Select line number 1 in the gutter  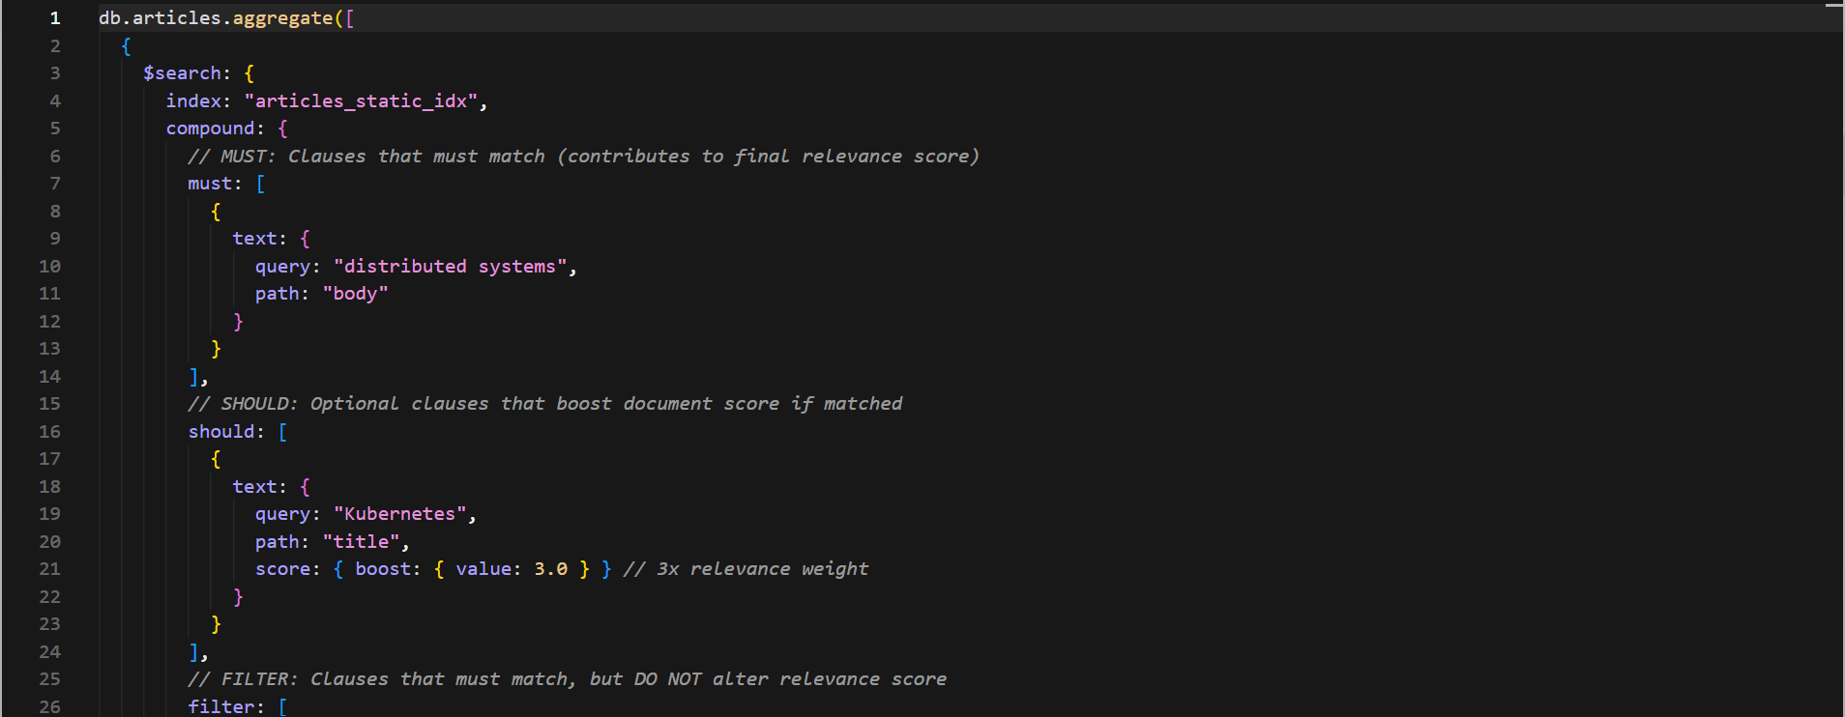[55, 18]
